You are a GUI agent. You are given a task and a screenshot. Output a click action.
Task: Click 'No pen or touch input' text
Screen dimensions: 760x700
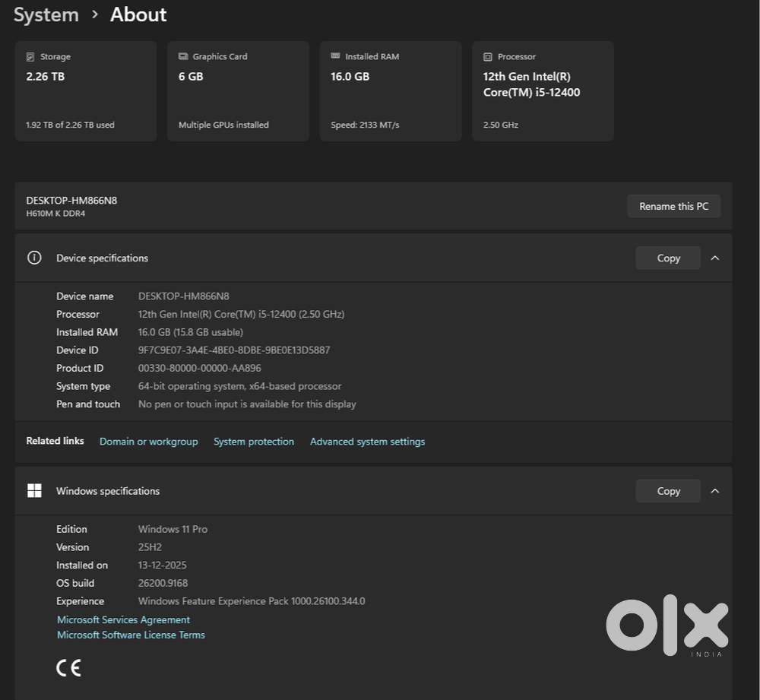247,404
